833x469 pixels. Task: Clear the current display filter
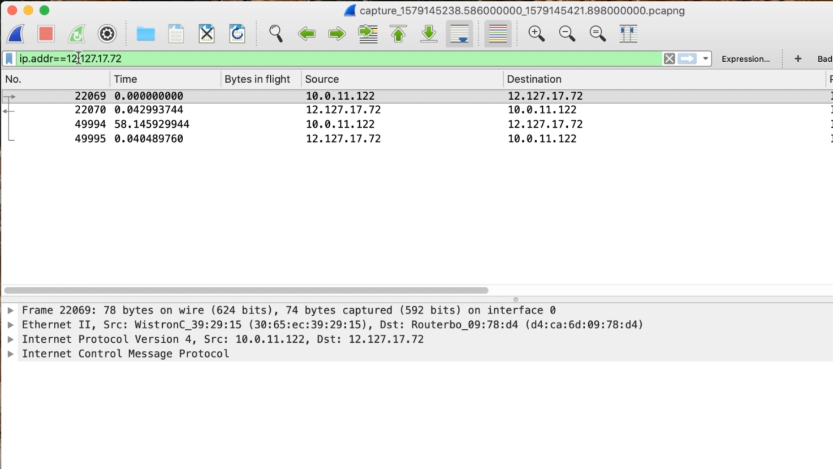[669, 58]
